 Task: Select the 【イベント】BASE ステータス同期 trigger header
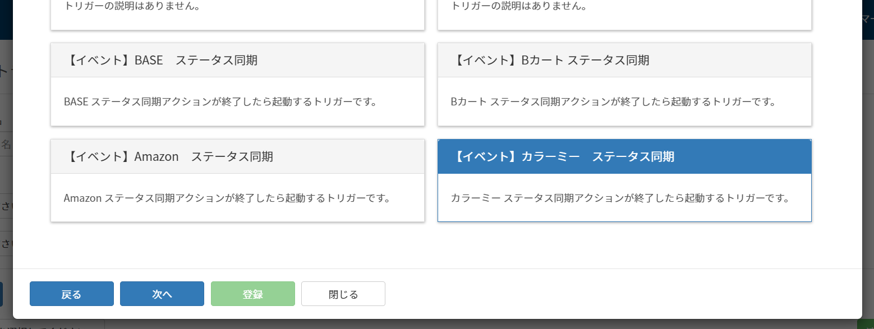pyautogui.click(x=237, y=61)
